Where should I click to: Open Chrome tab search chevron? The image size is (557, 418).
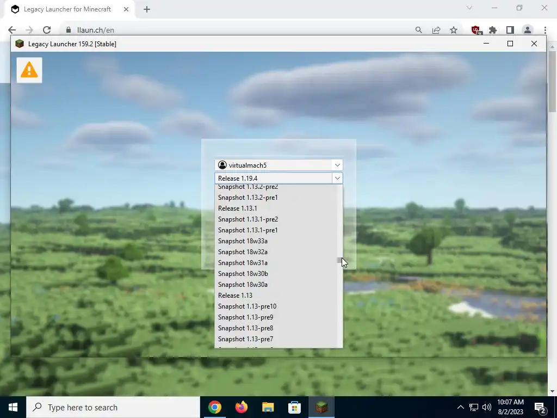[469, 8]
